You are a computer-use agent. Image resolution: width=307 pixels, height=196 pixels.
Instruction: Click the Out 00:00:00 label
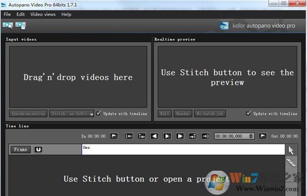click(x=285, y=136)
